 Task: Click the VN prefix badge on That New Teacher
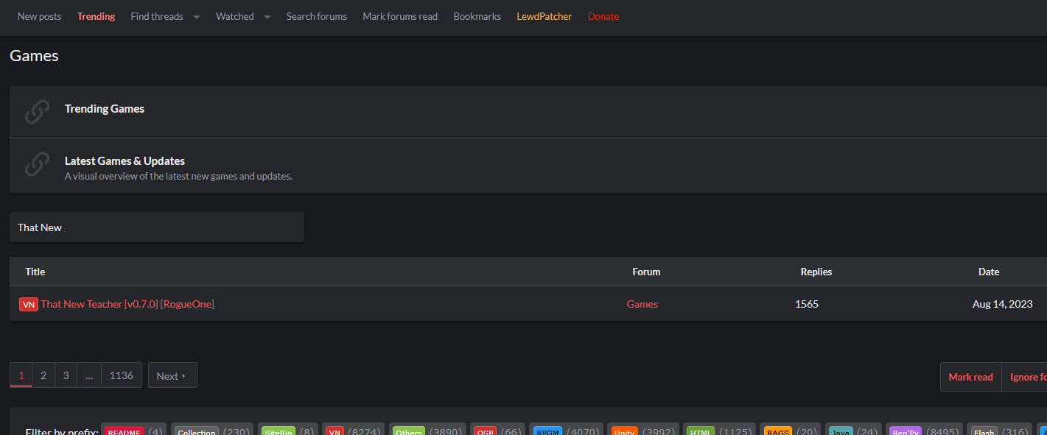tap(29, 304)
